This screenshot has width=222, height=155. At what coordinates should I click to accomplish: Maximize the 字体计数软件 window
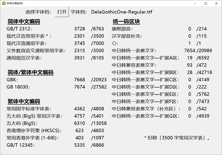pos(206,3)
